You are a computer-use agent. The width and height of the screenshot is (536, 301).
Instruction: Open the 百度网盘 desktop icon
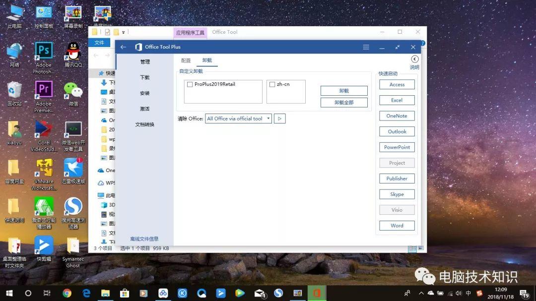click(14, 171)
